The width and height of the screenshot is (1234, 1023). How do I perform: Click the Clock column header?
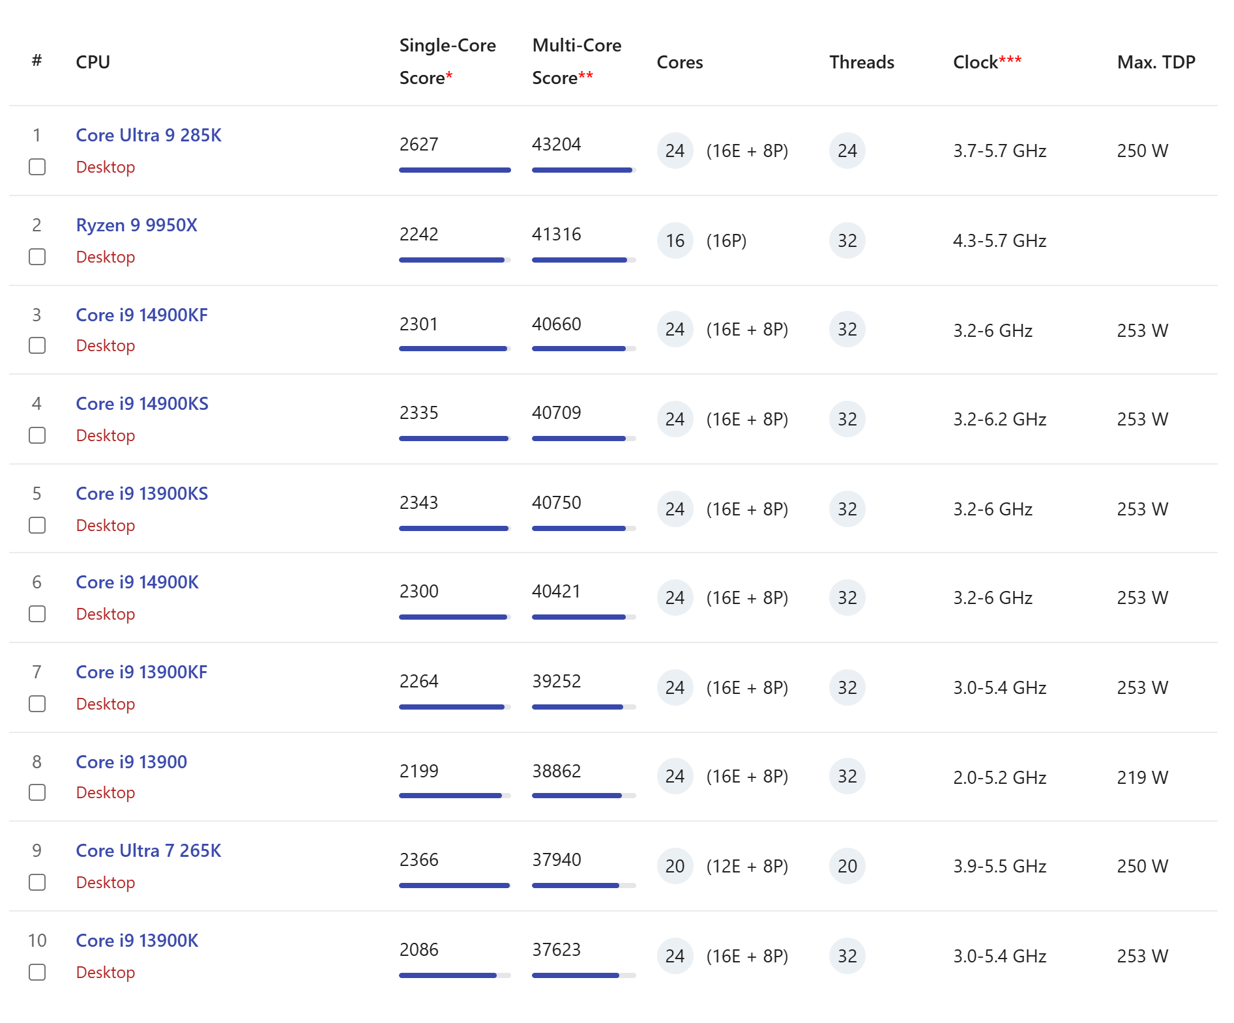pyautogui.click(x=986, y=62)
